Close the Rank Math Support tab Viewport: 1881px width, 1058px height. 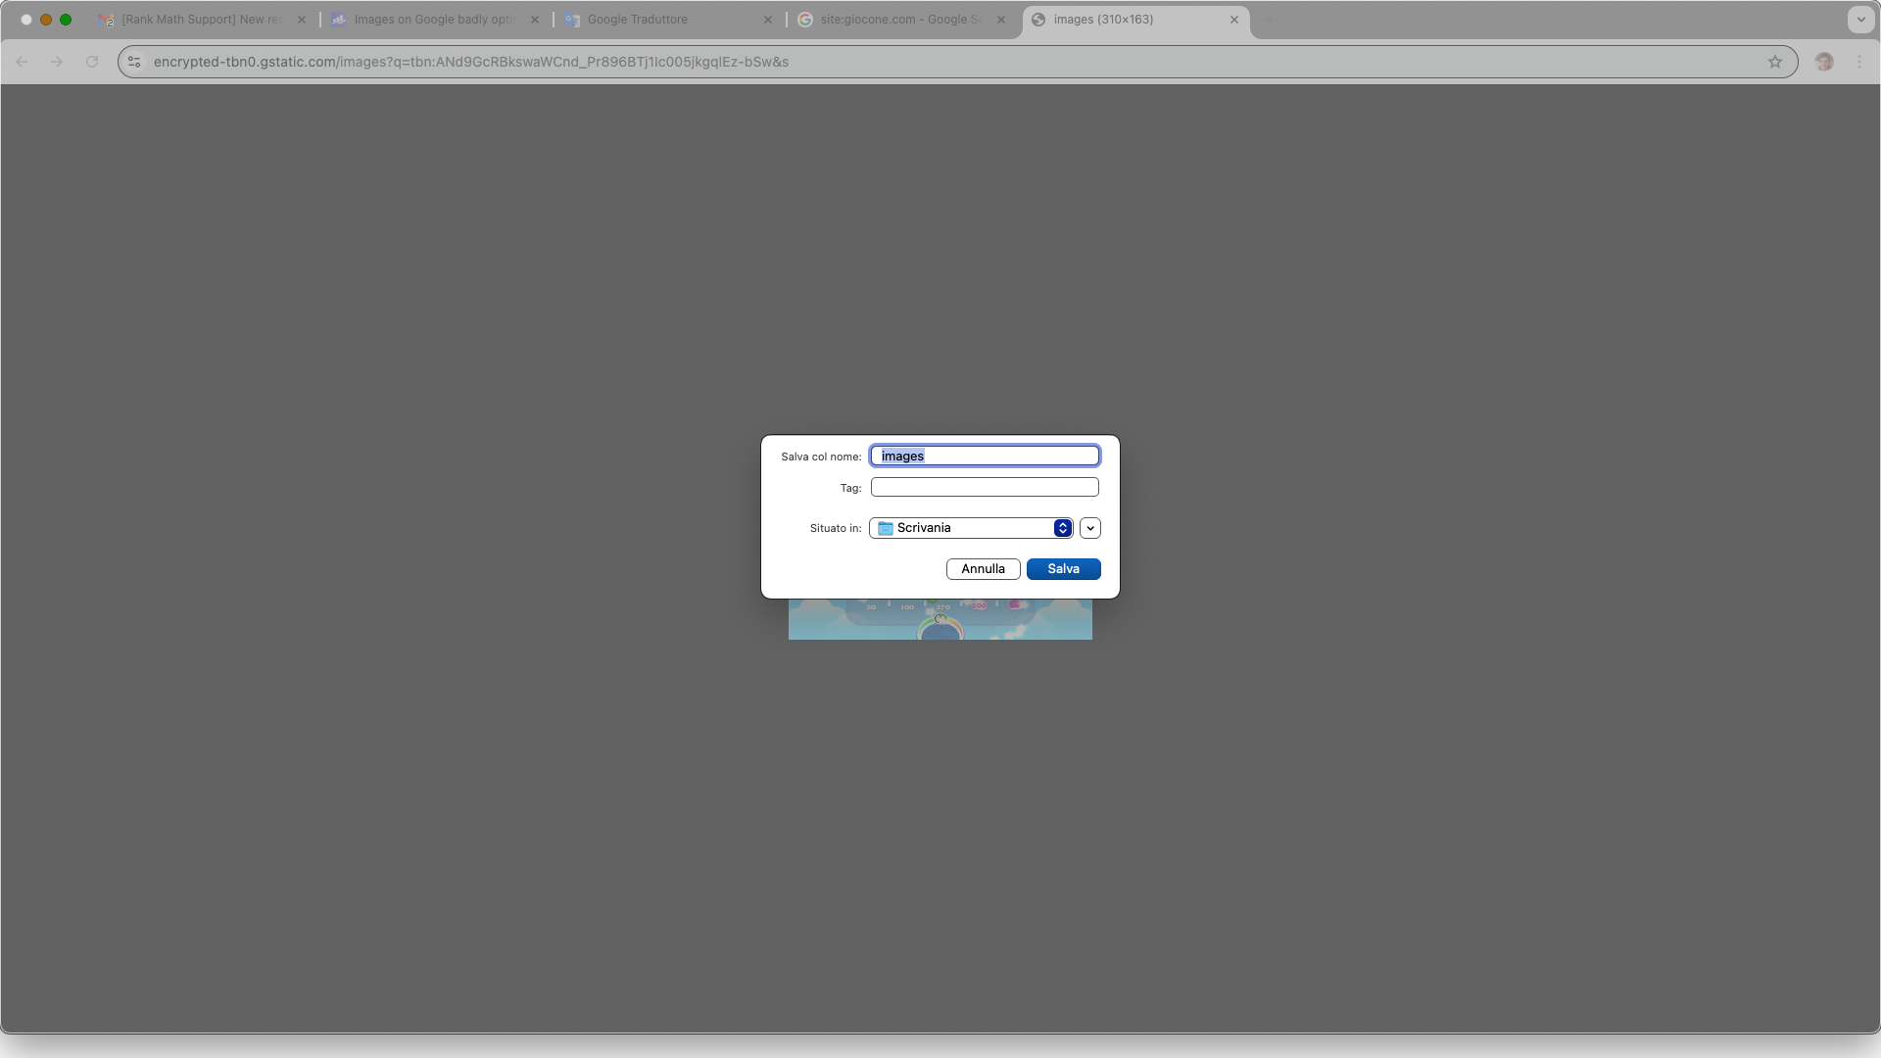click(302, 20)
